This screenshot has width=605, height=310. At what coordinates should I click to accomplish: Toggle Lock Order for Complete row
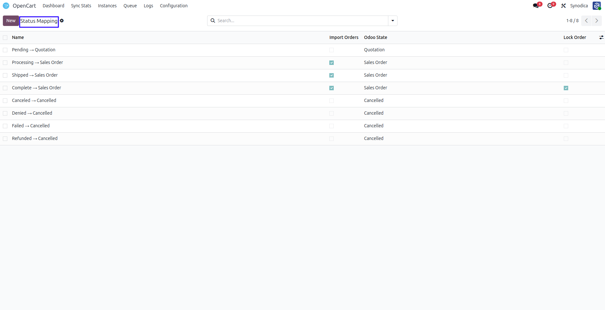(x=566, y=88)
